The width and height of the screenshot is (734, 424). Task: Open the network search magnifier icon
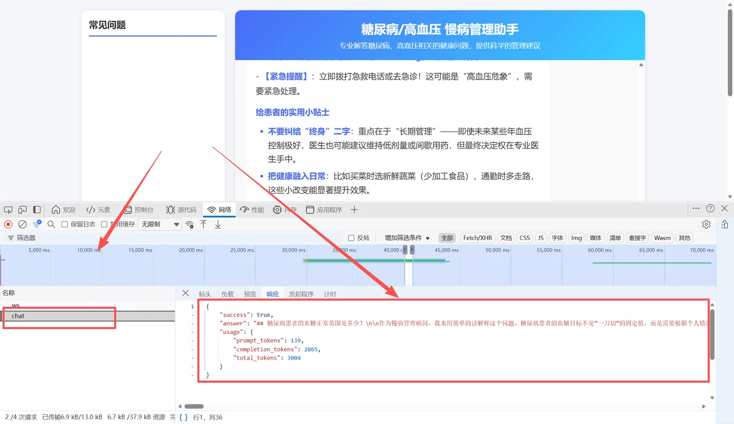(x=51, y=224)
